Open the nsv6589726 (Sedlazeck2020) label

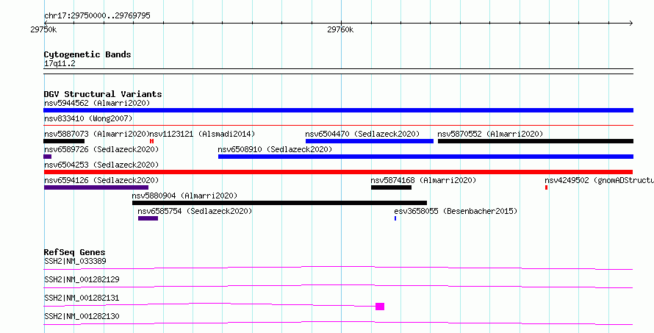tap(101, 149)
